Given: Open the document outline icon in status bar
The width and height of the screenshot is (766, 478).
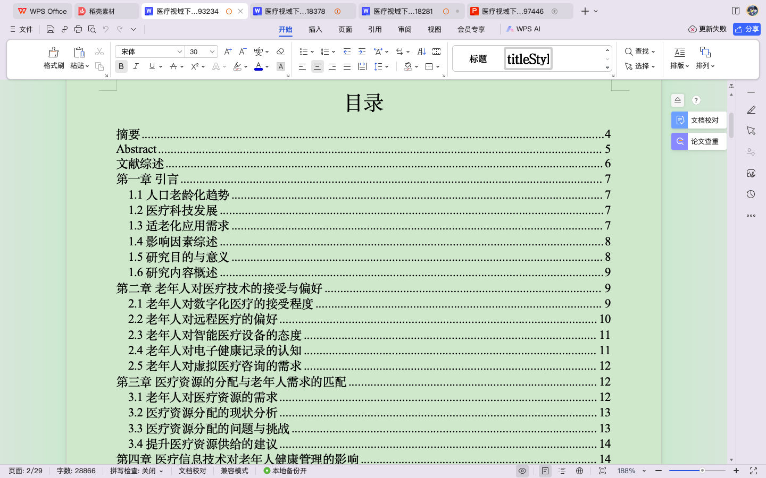Looking at the screenshot, I should click(x=562, y=471).
